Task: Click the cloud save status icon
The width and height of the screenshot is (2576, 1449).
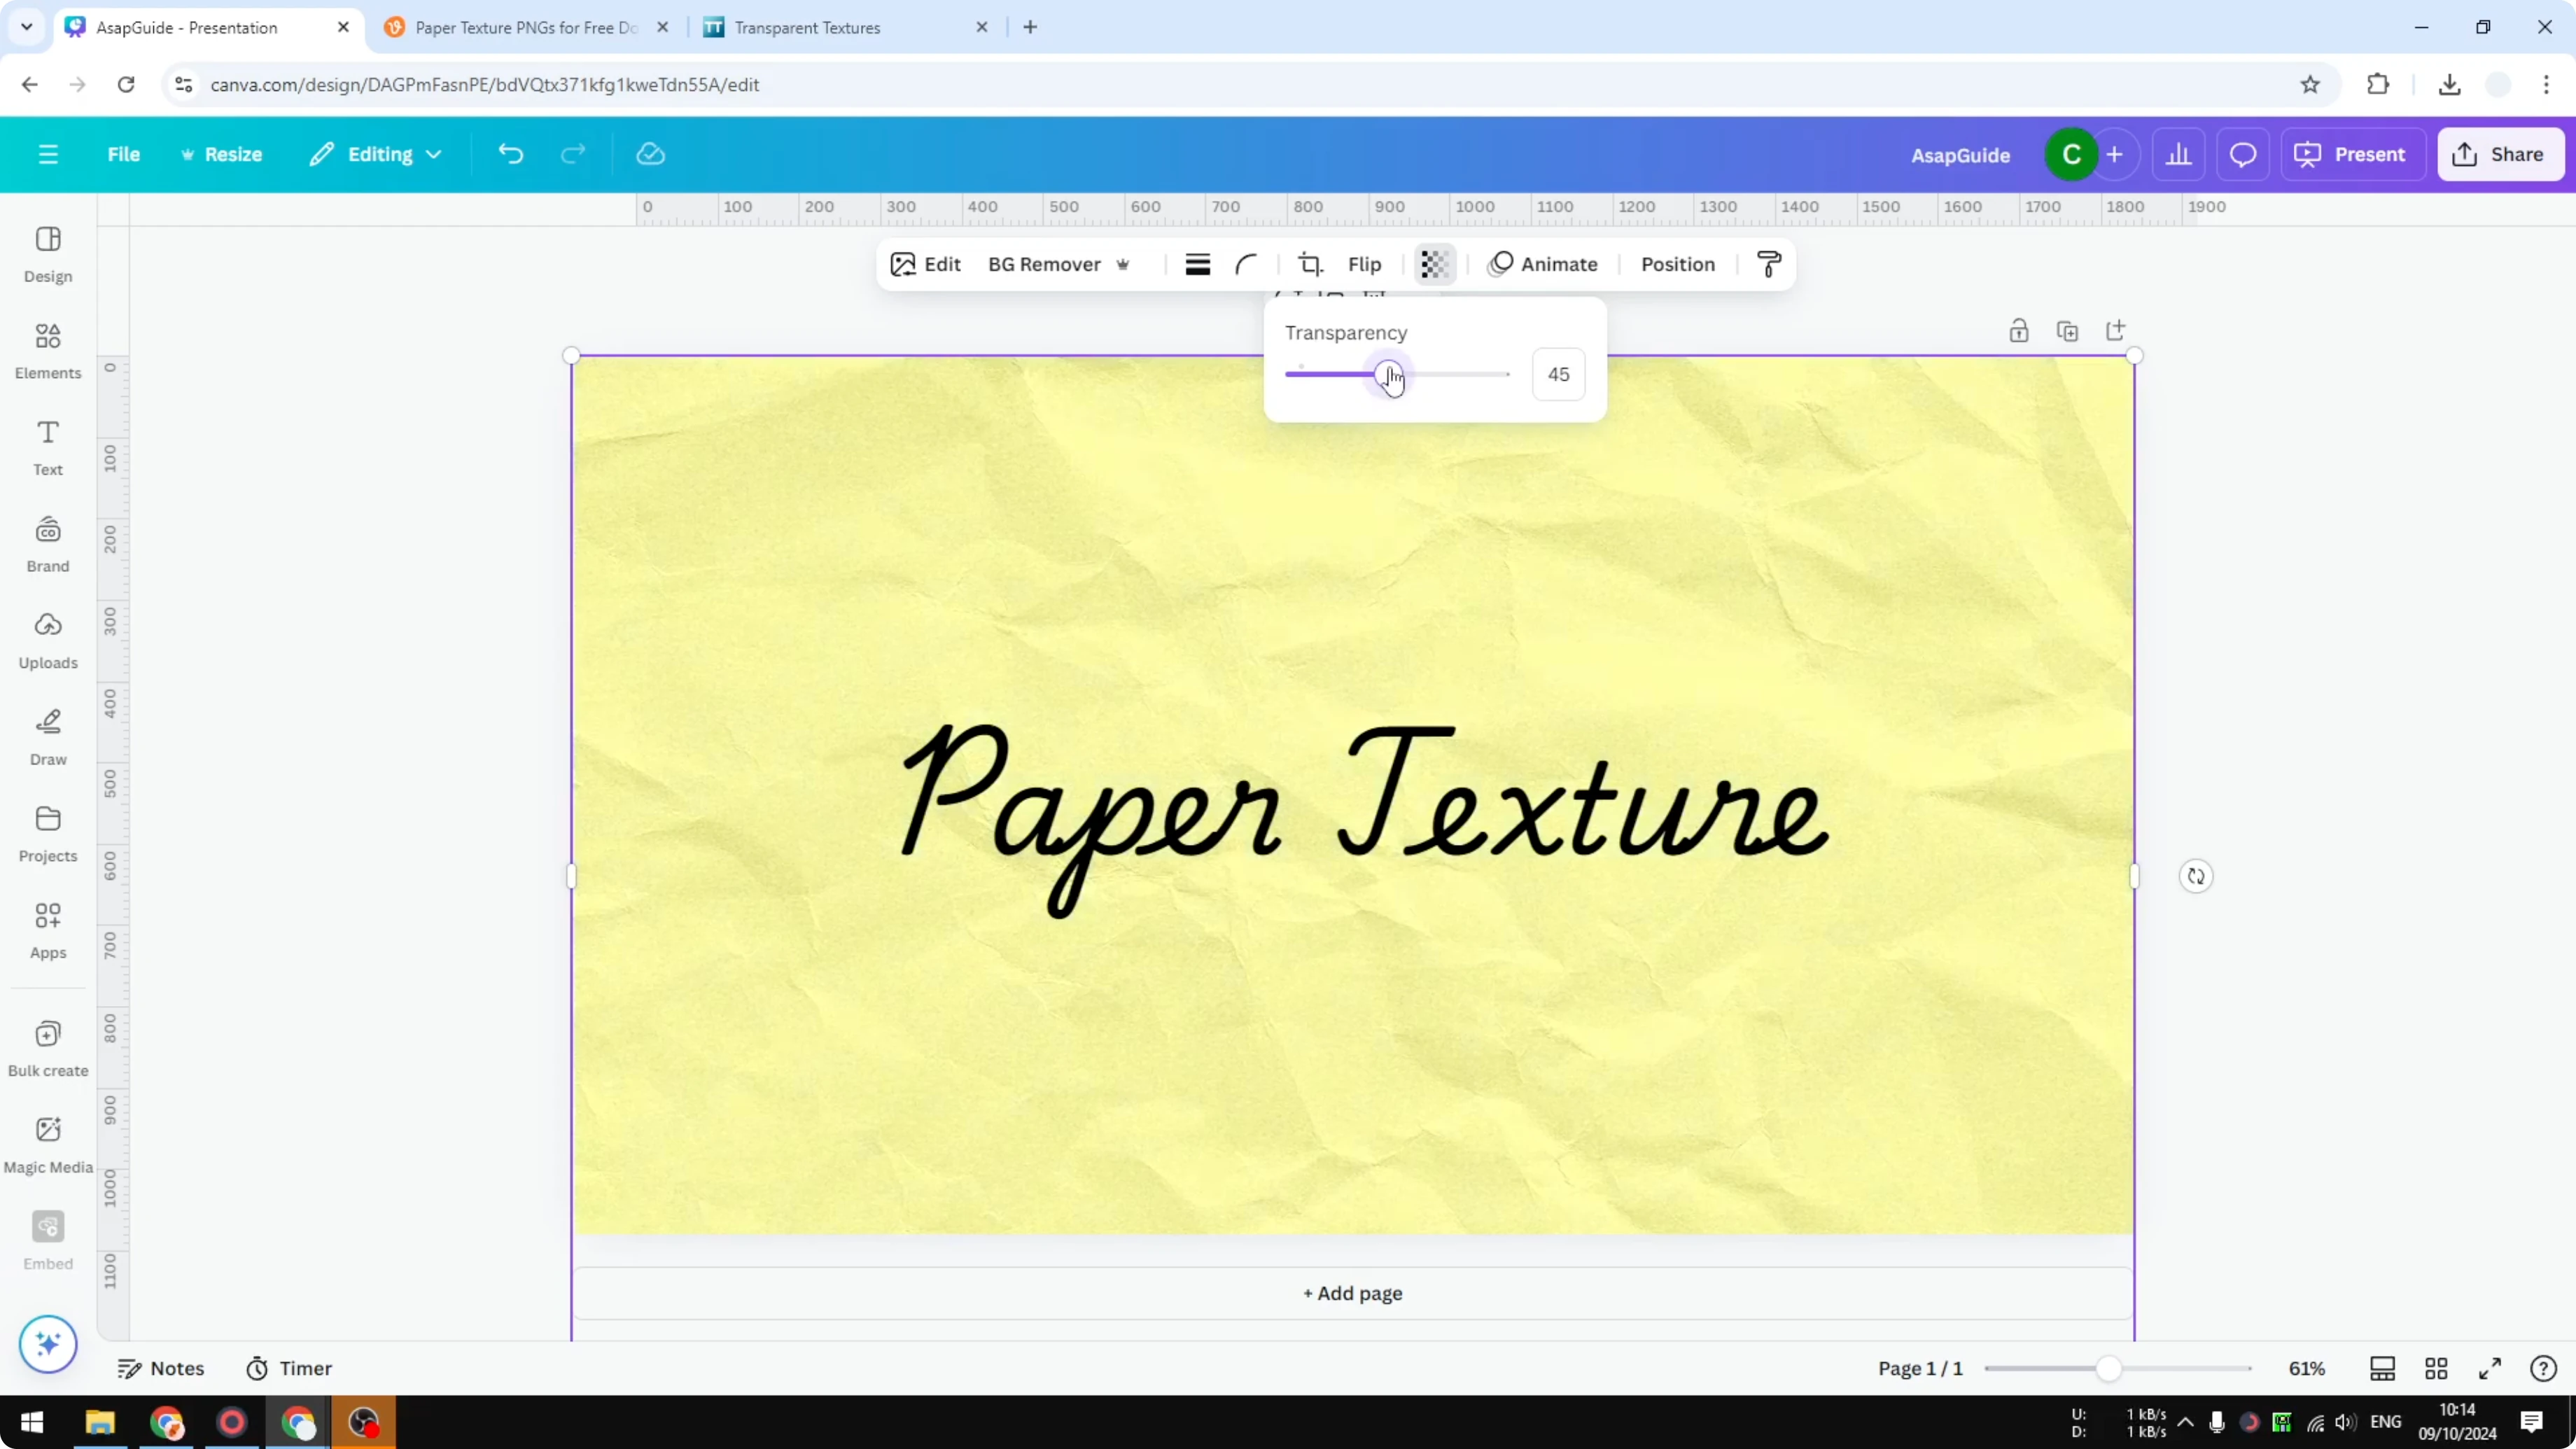Action: [x=650, y=153]
